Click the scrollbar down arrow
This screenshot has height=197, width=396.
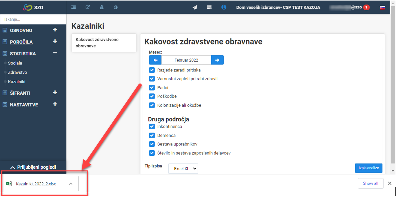click(393, 171)
